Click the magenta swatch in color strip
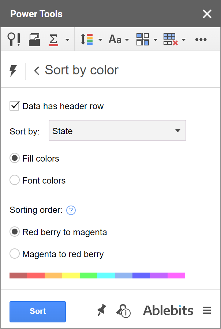Viewport: 221px width, 329px height. pyautogui.click(x=176, y=275)
